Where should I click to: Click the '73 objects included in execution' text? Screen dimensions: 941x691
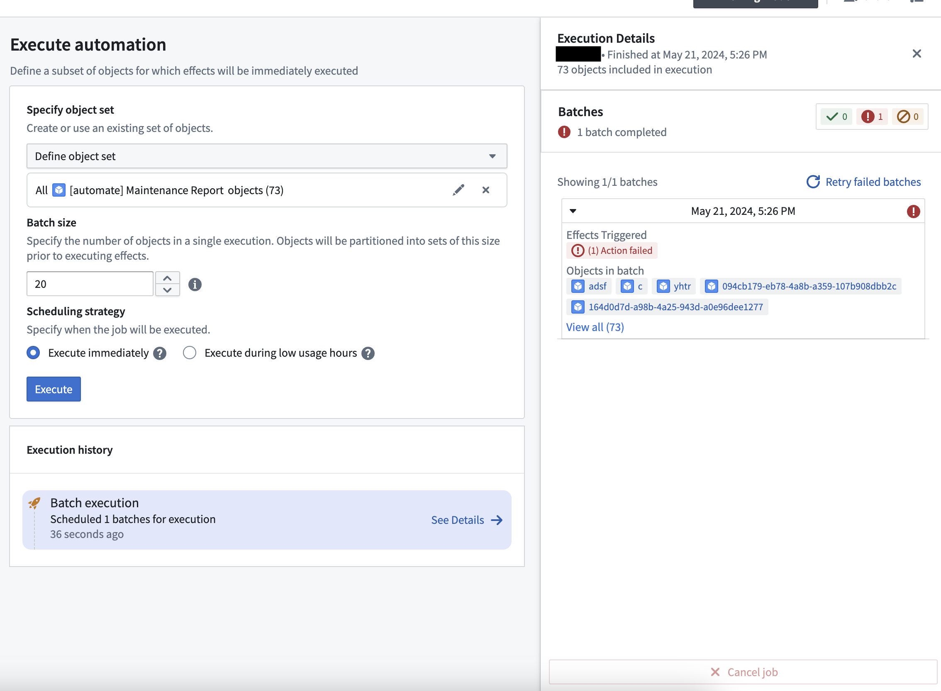point(634,69)
